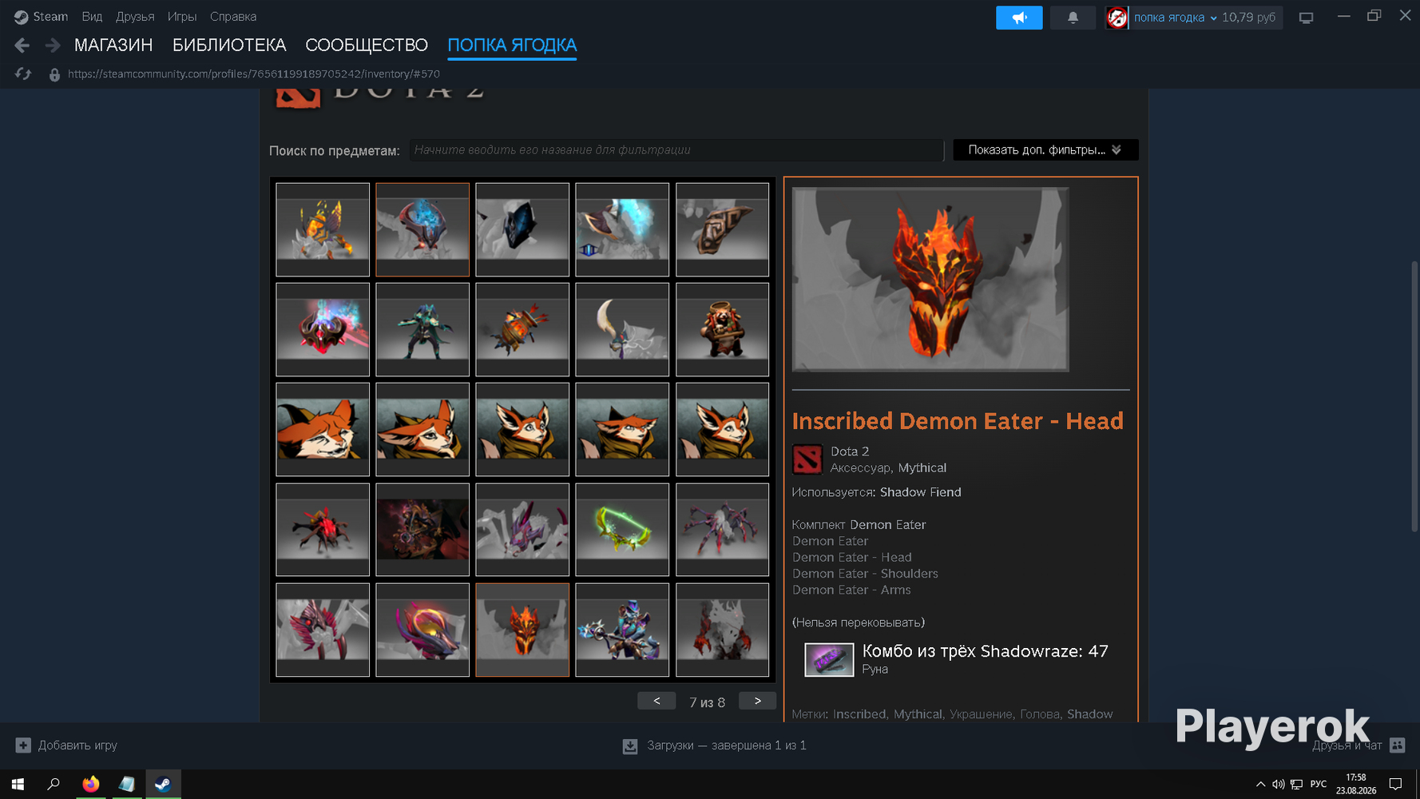Viewport: 1420px width, 799px height.
Task: Select the green glowing bow item
Action: [622, 530]
